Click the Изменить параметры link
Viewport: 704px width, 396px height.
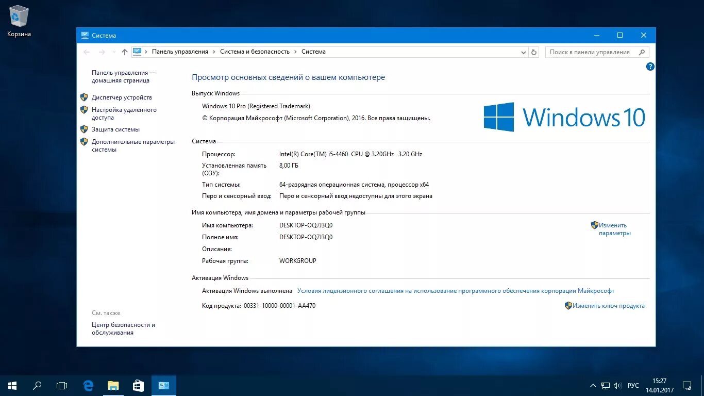tap(613, 229)
